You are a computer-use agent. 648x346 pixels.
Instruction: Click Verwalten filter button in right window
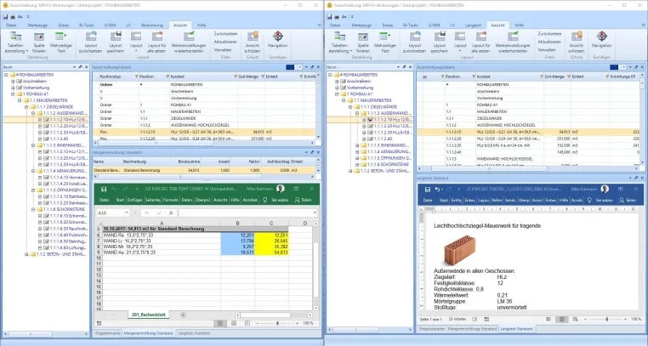[547, 50]
